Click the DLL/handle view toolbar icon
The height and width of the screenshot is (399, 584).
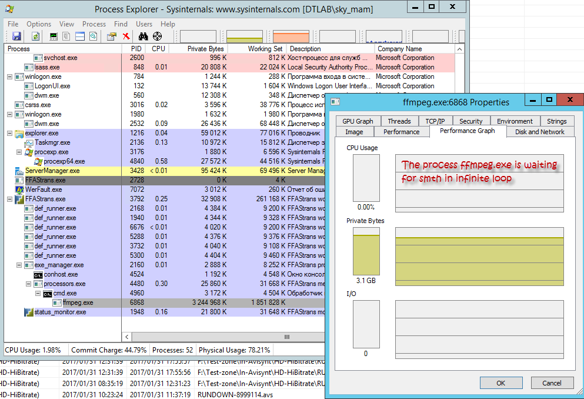tap(93, 36)
